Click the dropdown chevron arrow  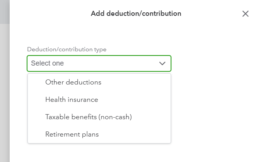click(162, 64)
